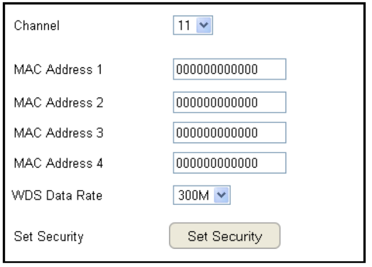Click the zeros inside MAC Address 1
Viewport: 372px width, 267px height.
tap(217, 70)
